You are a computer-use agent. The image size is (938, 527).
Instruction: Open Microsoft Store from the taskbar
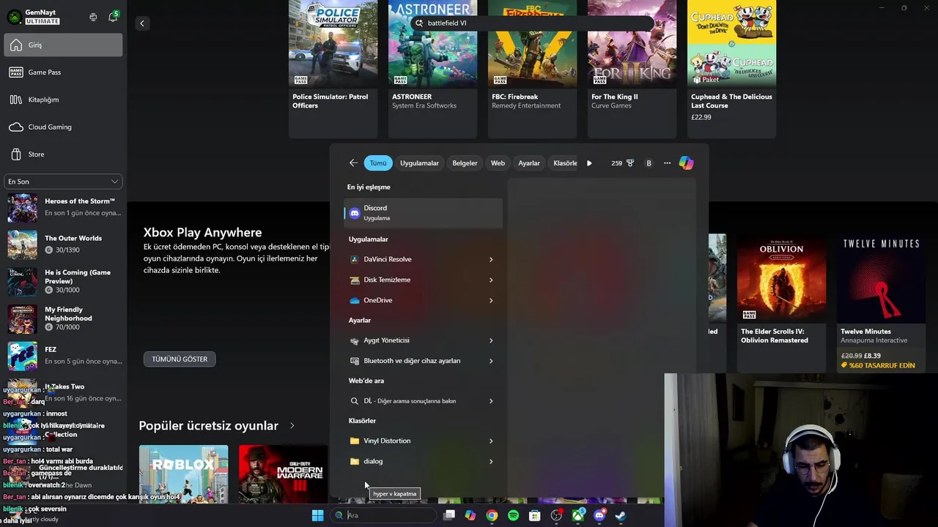(535, 515)
